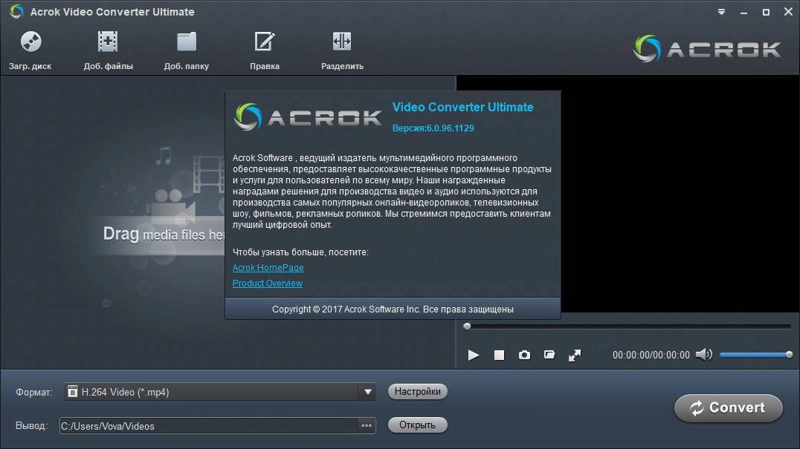This screenshot has height=449, width=800.
Task: Open the Edit (Правка) tool
Action: (264, 42)
